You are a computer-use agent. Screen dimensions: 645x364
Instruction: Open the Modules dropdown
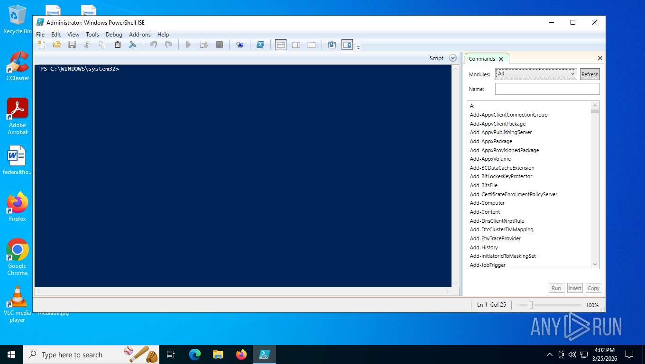(536, 74)
